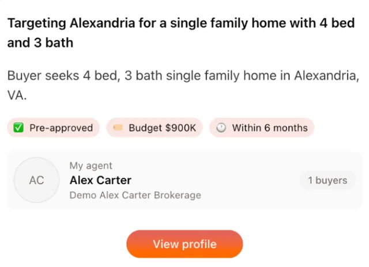Click the Pre-approved label text
This screenshot has width=369, height=267.
(61, 128)
